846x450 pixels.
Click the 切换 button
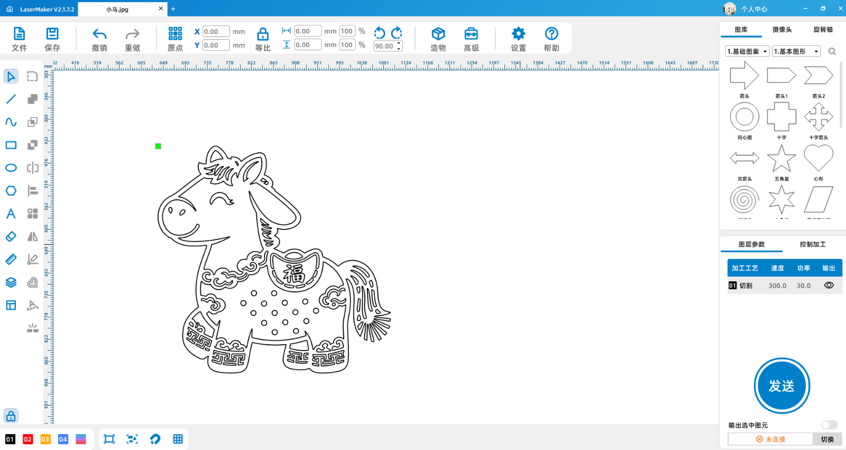tap(827, 439)
